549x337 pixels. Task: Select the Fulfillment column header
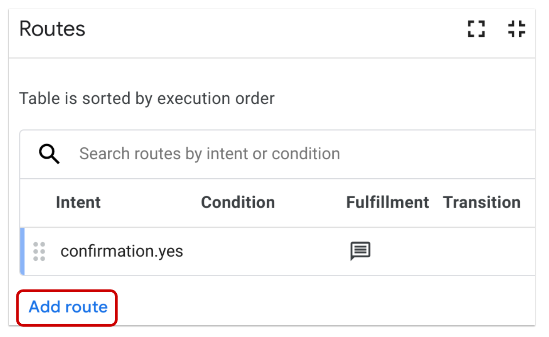coord(387,202)
